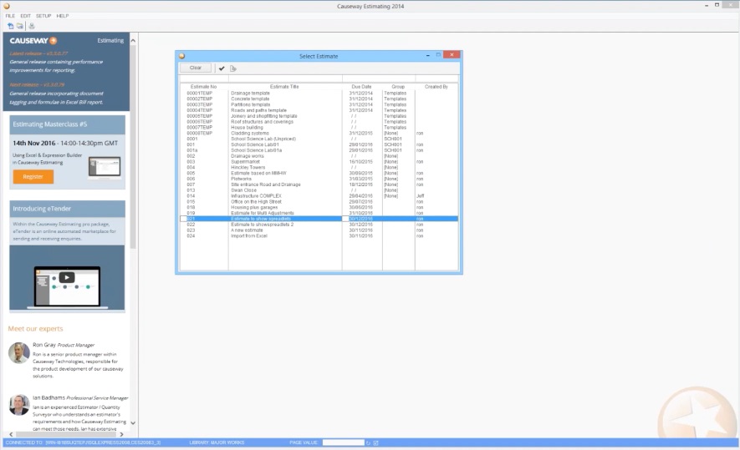The image size is (740, 450).
Task: Select the 'Office on the High Street' row
Action: click(319, 202)
